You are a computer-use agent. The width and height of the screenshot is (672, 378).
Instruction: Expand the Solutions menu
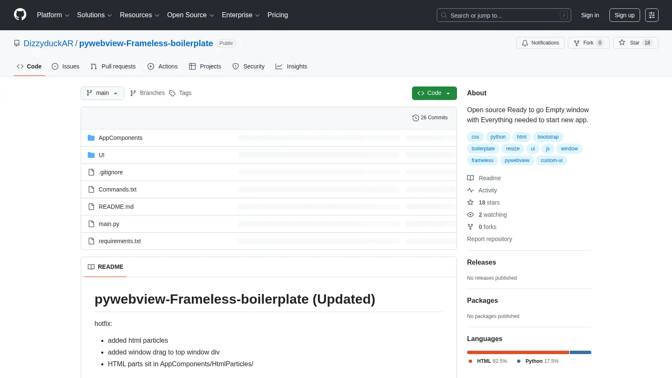(x=94, y=15)
